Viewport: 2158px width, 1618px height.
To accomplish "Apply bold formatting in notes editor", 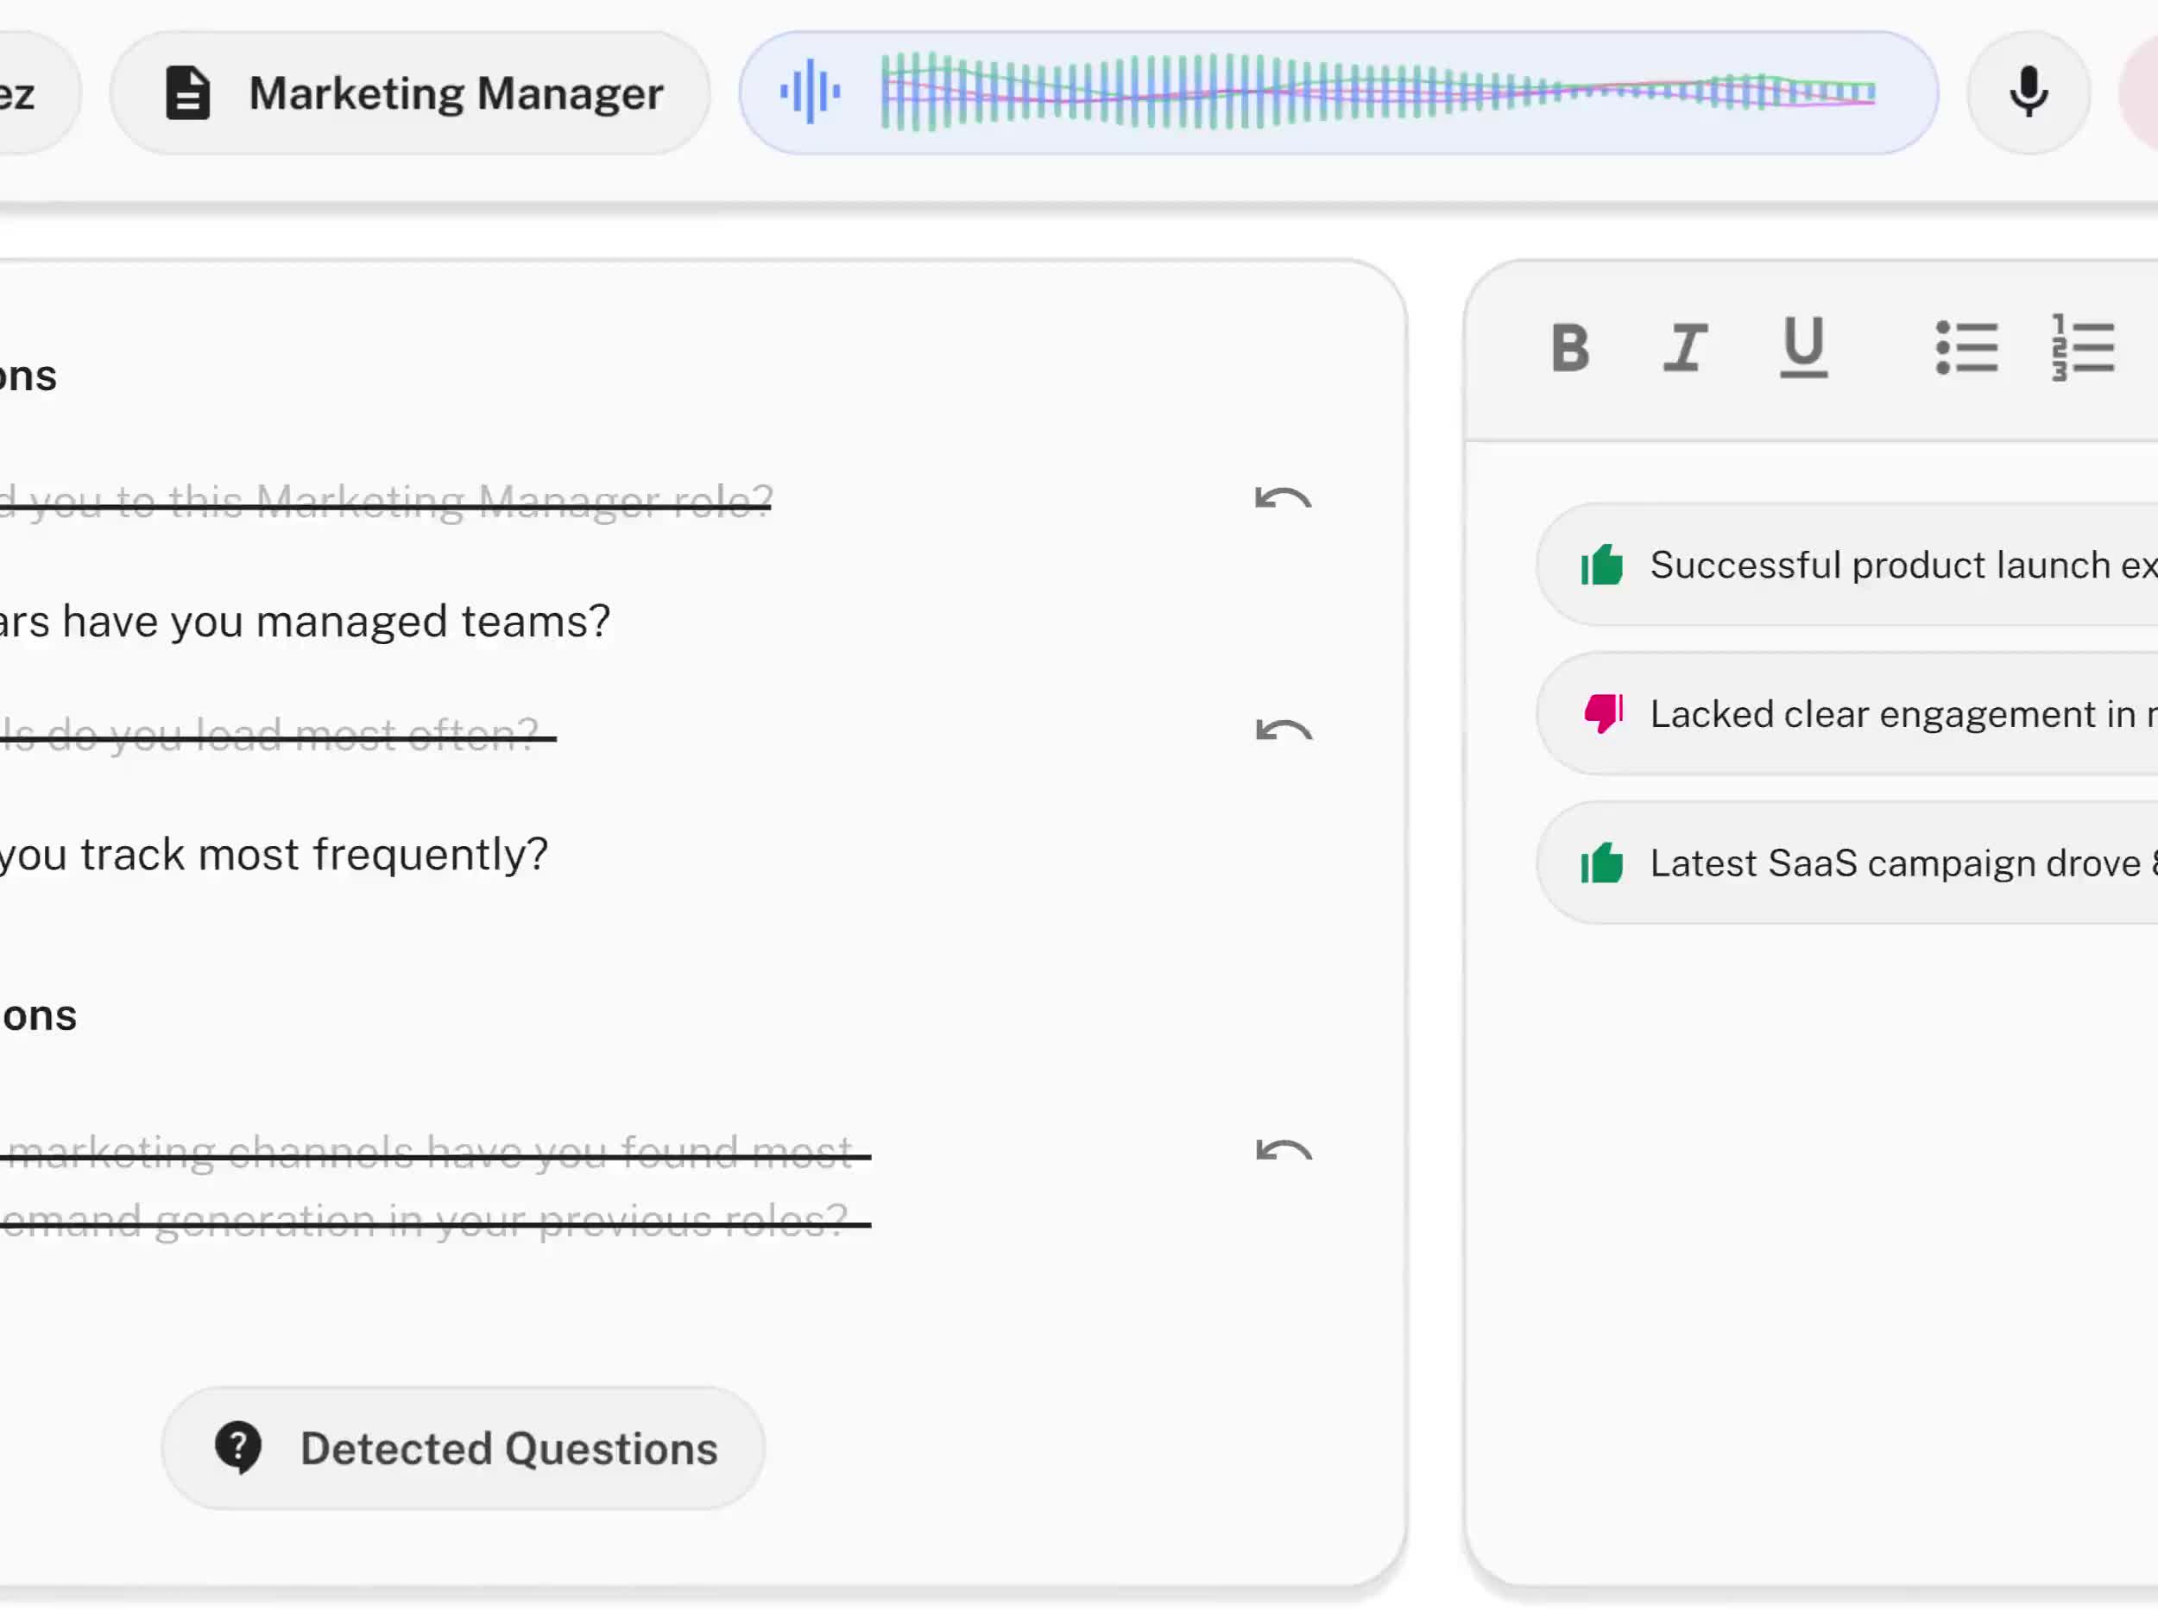I will 1569,347.
